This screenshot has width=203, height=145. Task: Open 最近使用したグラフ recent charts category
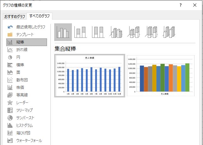tap(26, 27)
